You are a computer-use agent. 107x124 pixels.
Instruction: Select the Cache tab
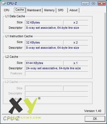pyautogui.click(x=20, y=10)
